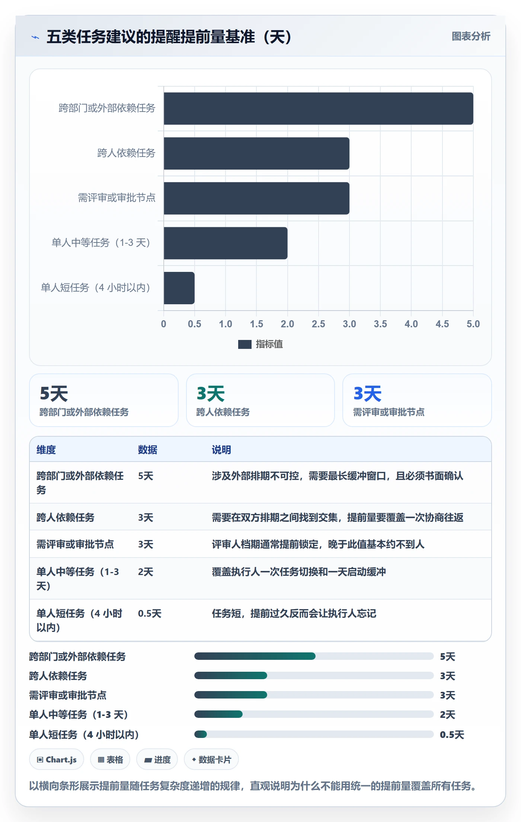
Task: Click the x-axis tick label 5.0
Action: pos(473,324)
